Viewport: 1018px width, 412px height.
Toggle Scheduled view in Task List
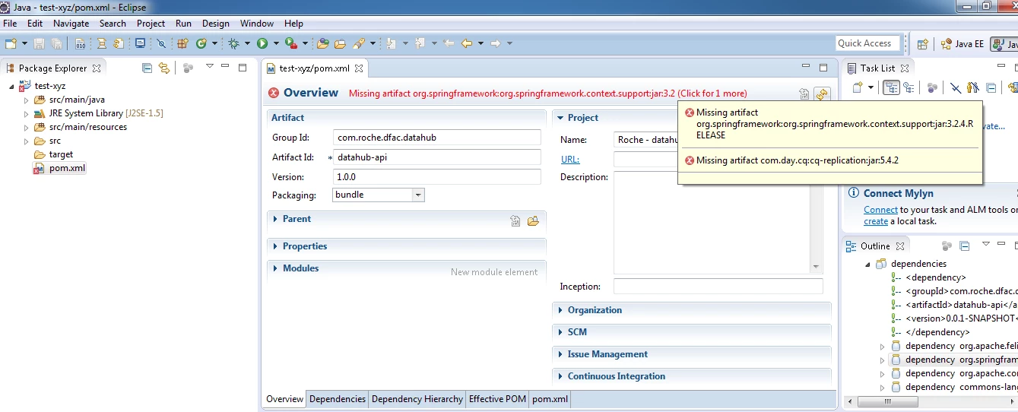[908, 88]
